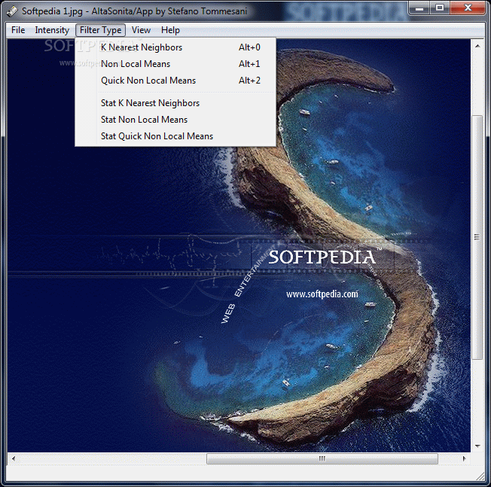Open the Intensity menu

[52, 30]
